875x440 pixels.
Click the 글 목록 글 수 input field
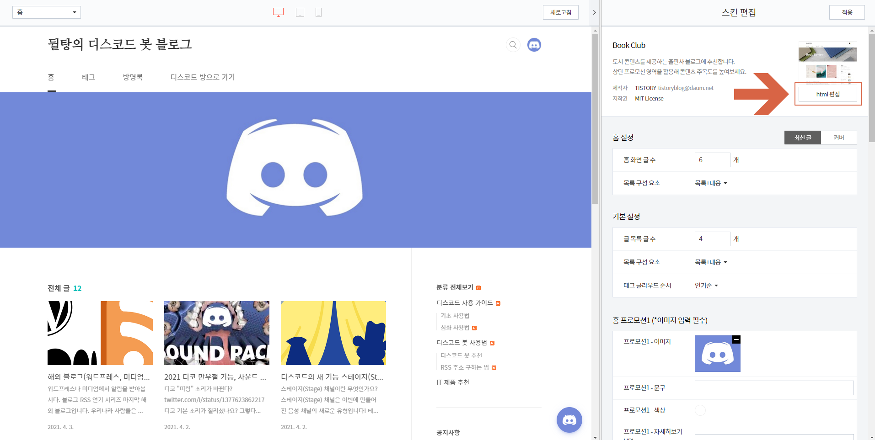(712, 239)
